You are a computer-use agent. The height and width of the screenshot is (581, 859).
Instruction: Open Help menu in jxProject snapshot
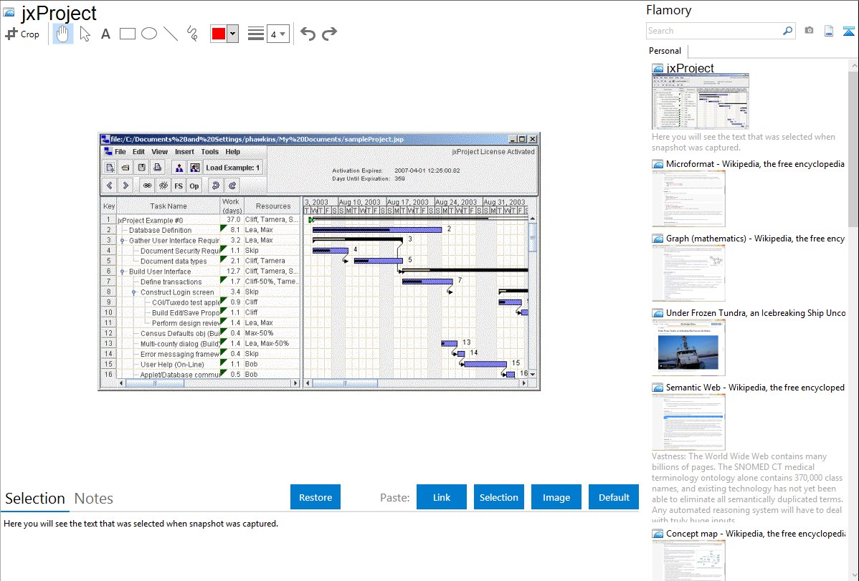[233, 152]
